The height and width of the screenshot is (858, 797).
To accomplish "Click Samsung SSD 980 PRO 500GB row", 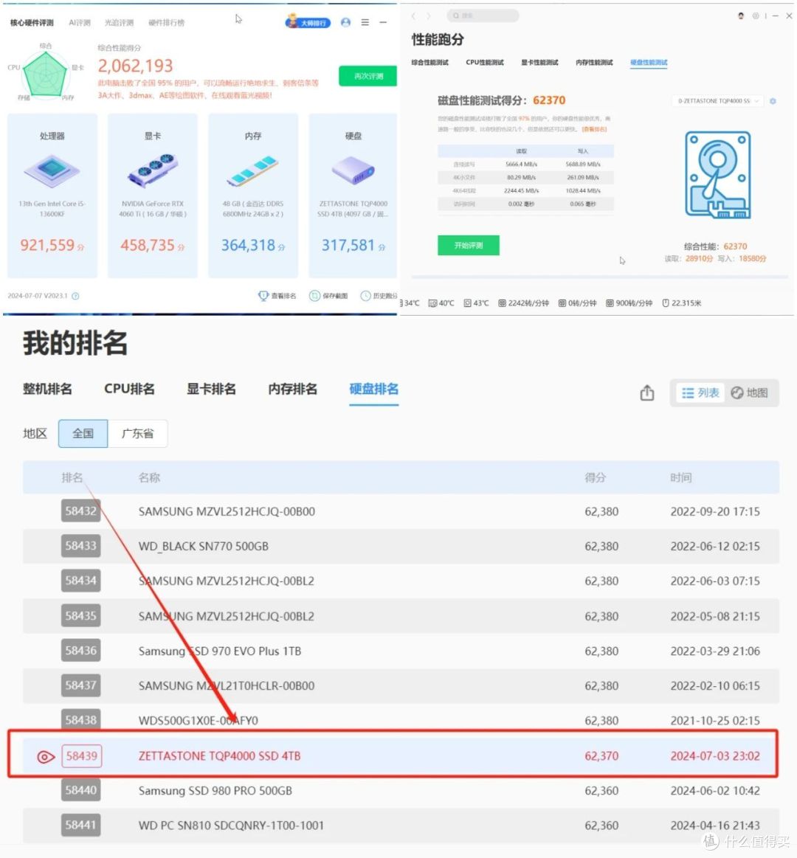I will [x=401, y=791].
